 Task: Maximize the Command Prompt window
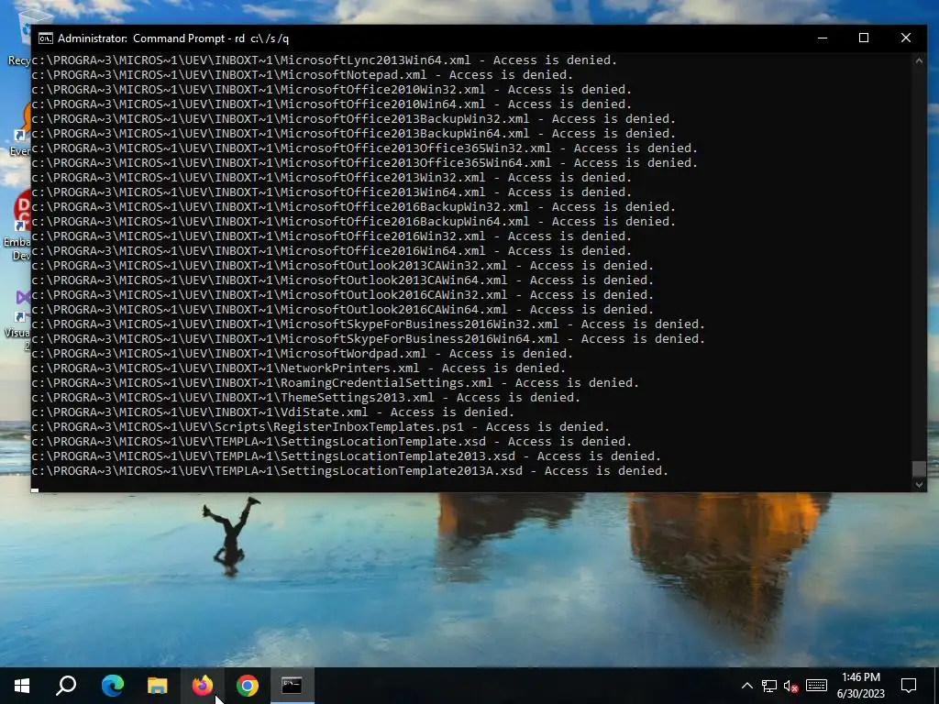864,38
